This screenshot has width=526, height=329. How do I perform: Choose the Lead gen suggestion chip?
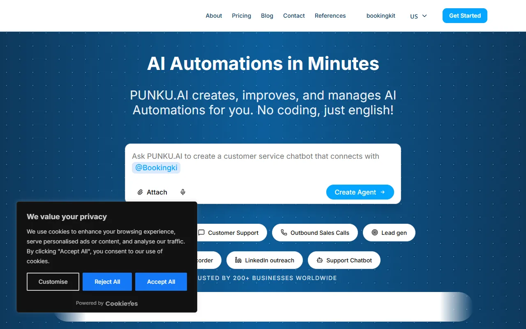389,233
